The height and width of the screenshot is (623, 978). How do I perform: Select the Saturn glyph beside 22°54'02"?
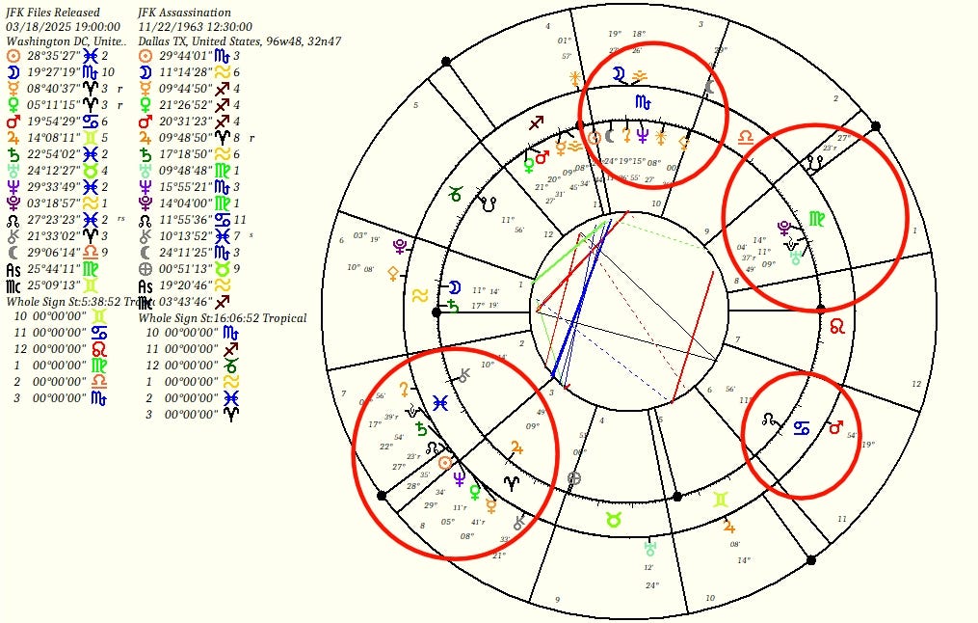(x=13, y=154)
